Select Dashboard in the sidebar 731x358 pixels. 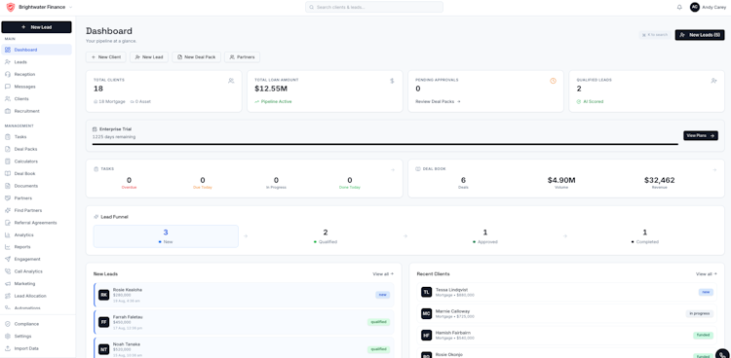(x=37, y=50)
